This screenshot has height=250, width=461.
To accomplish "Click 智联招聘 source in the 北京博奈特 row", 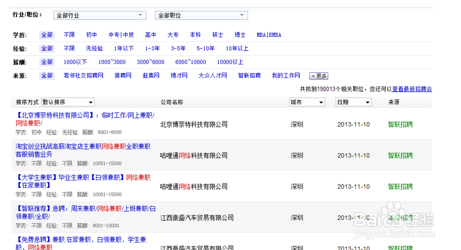I will click(x=401, y=125).
